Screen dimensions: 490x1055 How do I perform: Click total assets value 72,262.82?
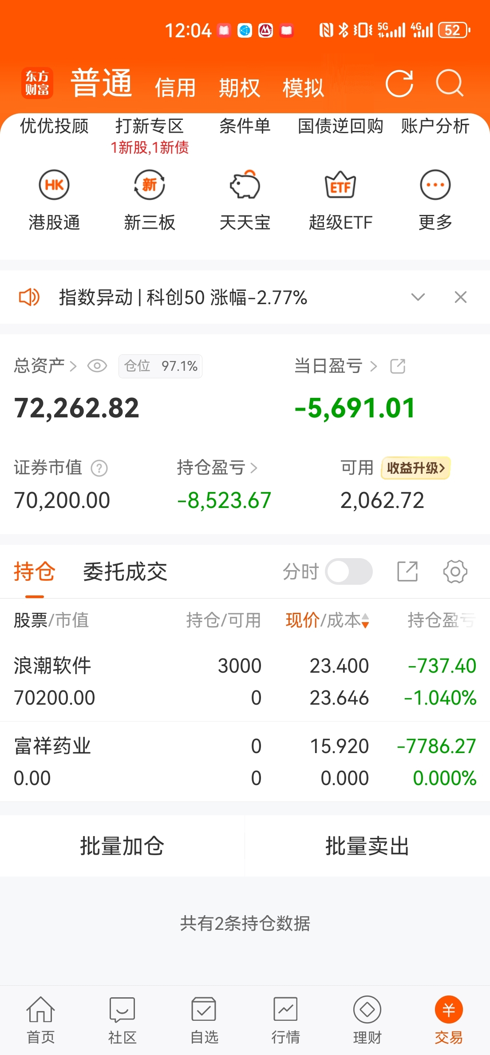(77, 408)
